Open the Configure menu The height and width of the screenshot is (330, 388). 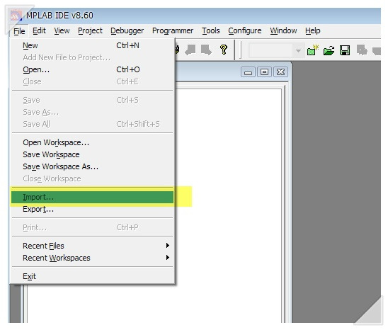coord(245,30)
